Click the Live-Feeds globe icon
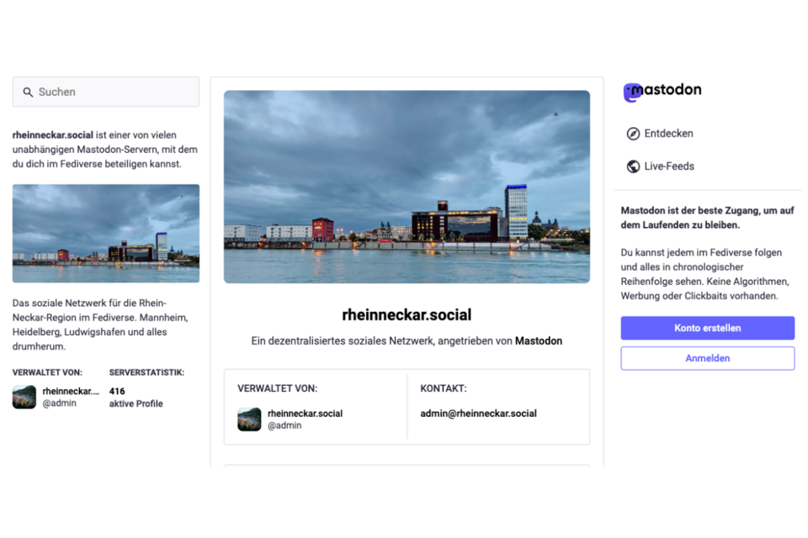Image resolution: width=808 pixels, height=538 pixels. (633, 166)
